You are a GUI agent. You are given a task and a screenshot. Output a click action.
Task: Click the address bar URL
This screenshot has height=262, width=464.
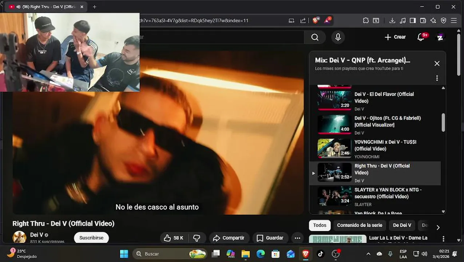click(194, 21)
